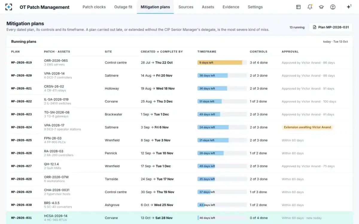The width and height of the screenshot is (359, 224).
Task: Click patch FPN-26-03
Action: (x=53, y=138)
